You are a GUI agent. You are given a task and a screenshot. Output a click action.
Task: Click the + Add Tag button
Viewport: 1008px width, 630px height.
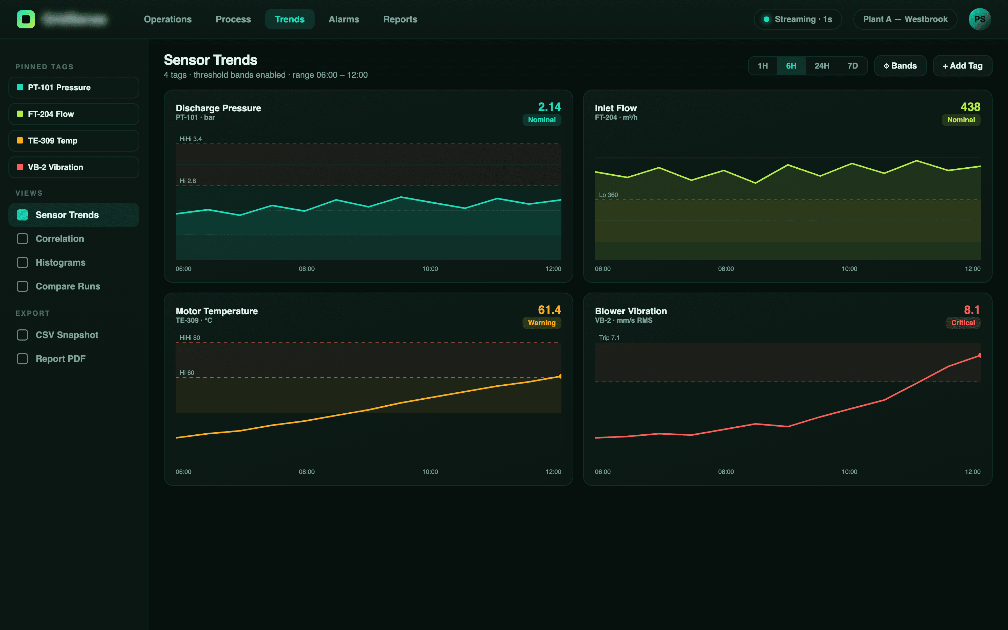click(x=962, y=66)
